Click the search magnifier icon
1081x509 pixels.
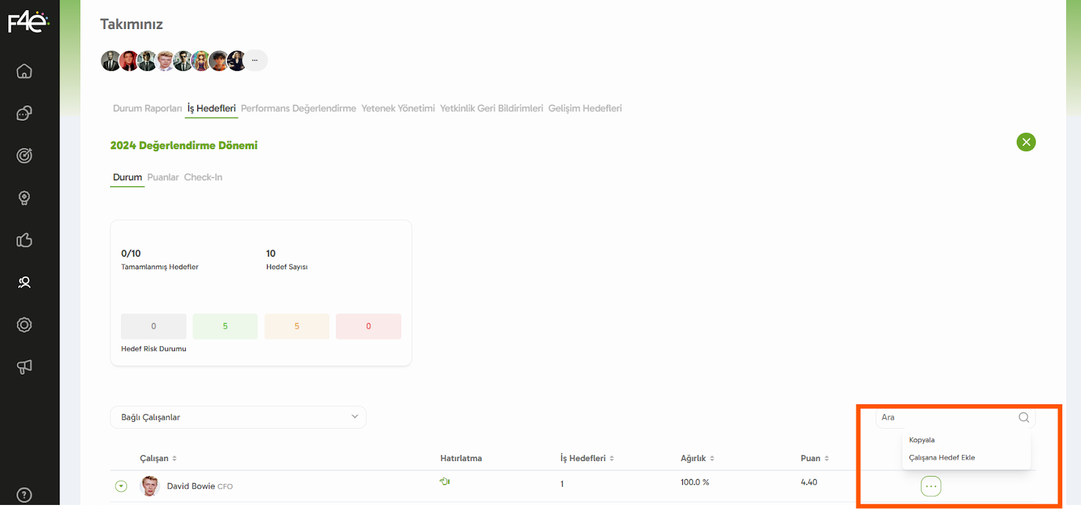1024,417
